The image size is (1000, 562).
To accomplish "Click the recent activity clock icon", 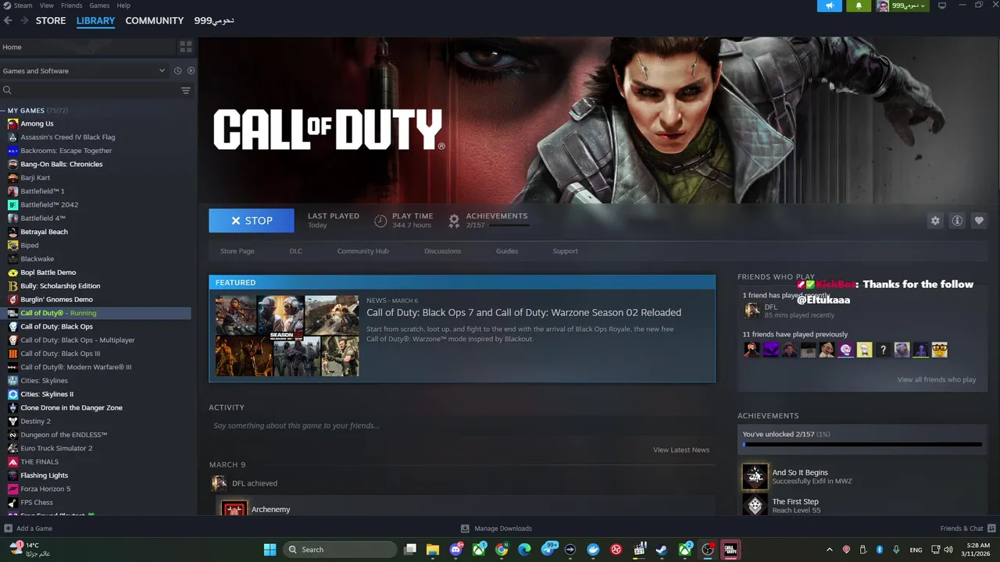I will 177,71.
